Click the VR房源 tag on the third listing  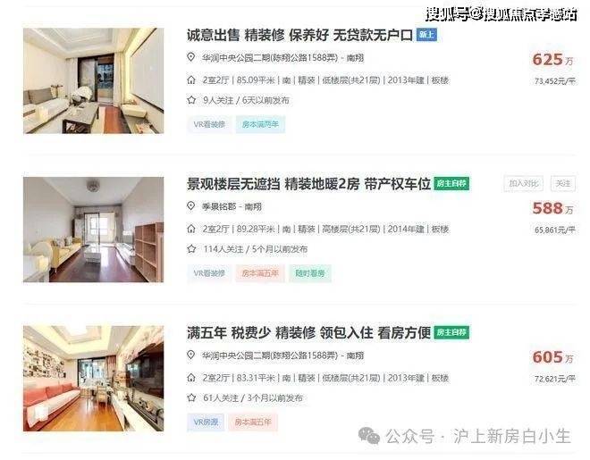[206, 422]
